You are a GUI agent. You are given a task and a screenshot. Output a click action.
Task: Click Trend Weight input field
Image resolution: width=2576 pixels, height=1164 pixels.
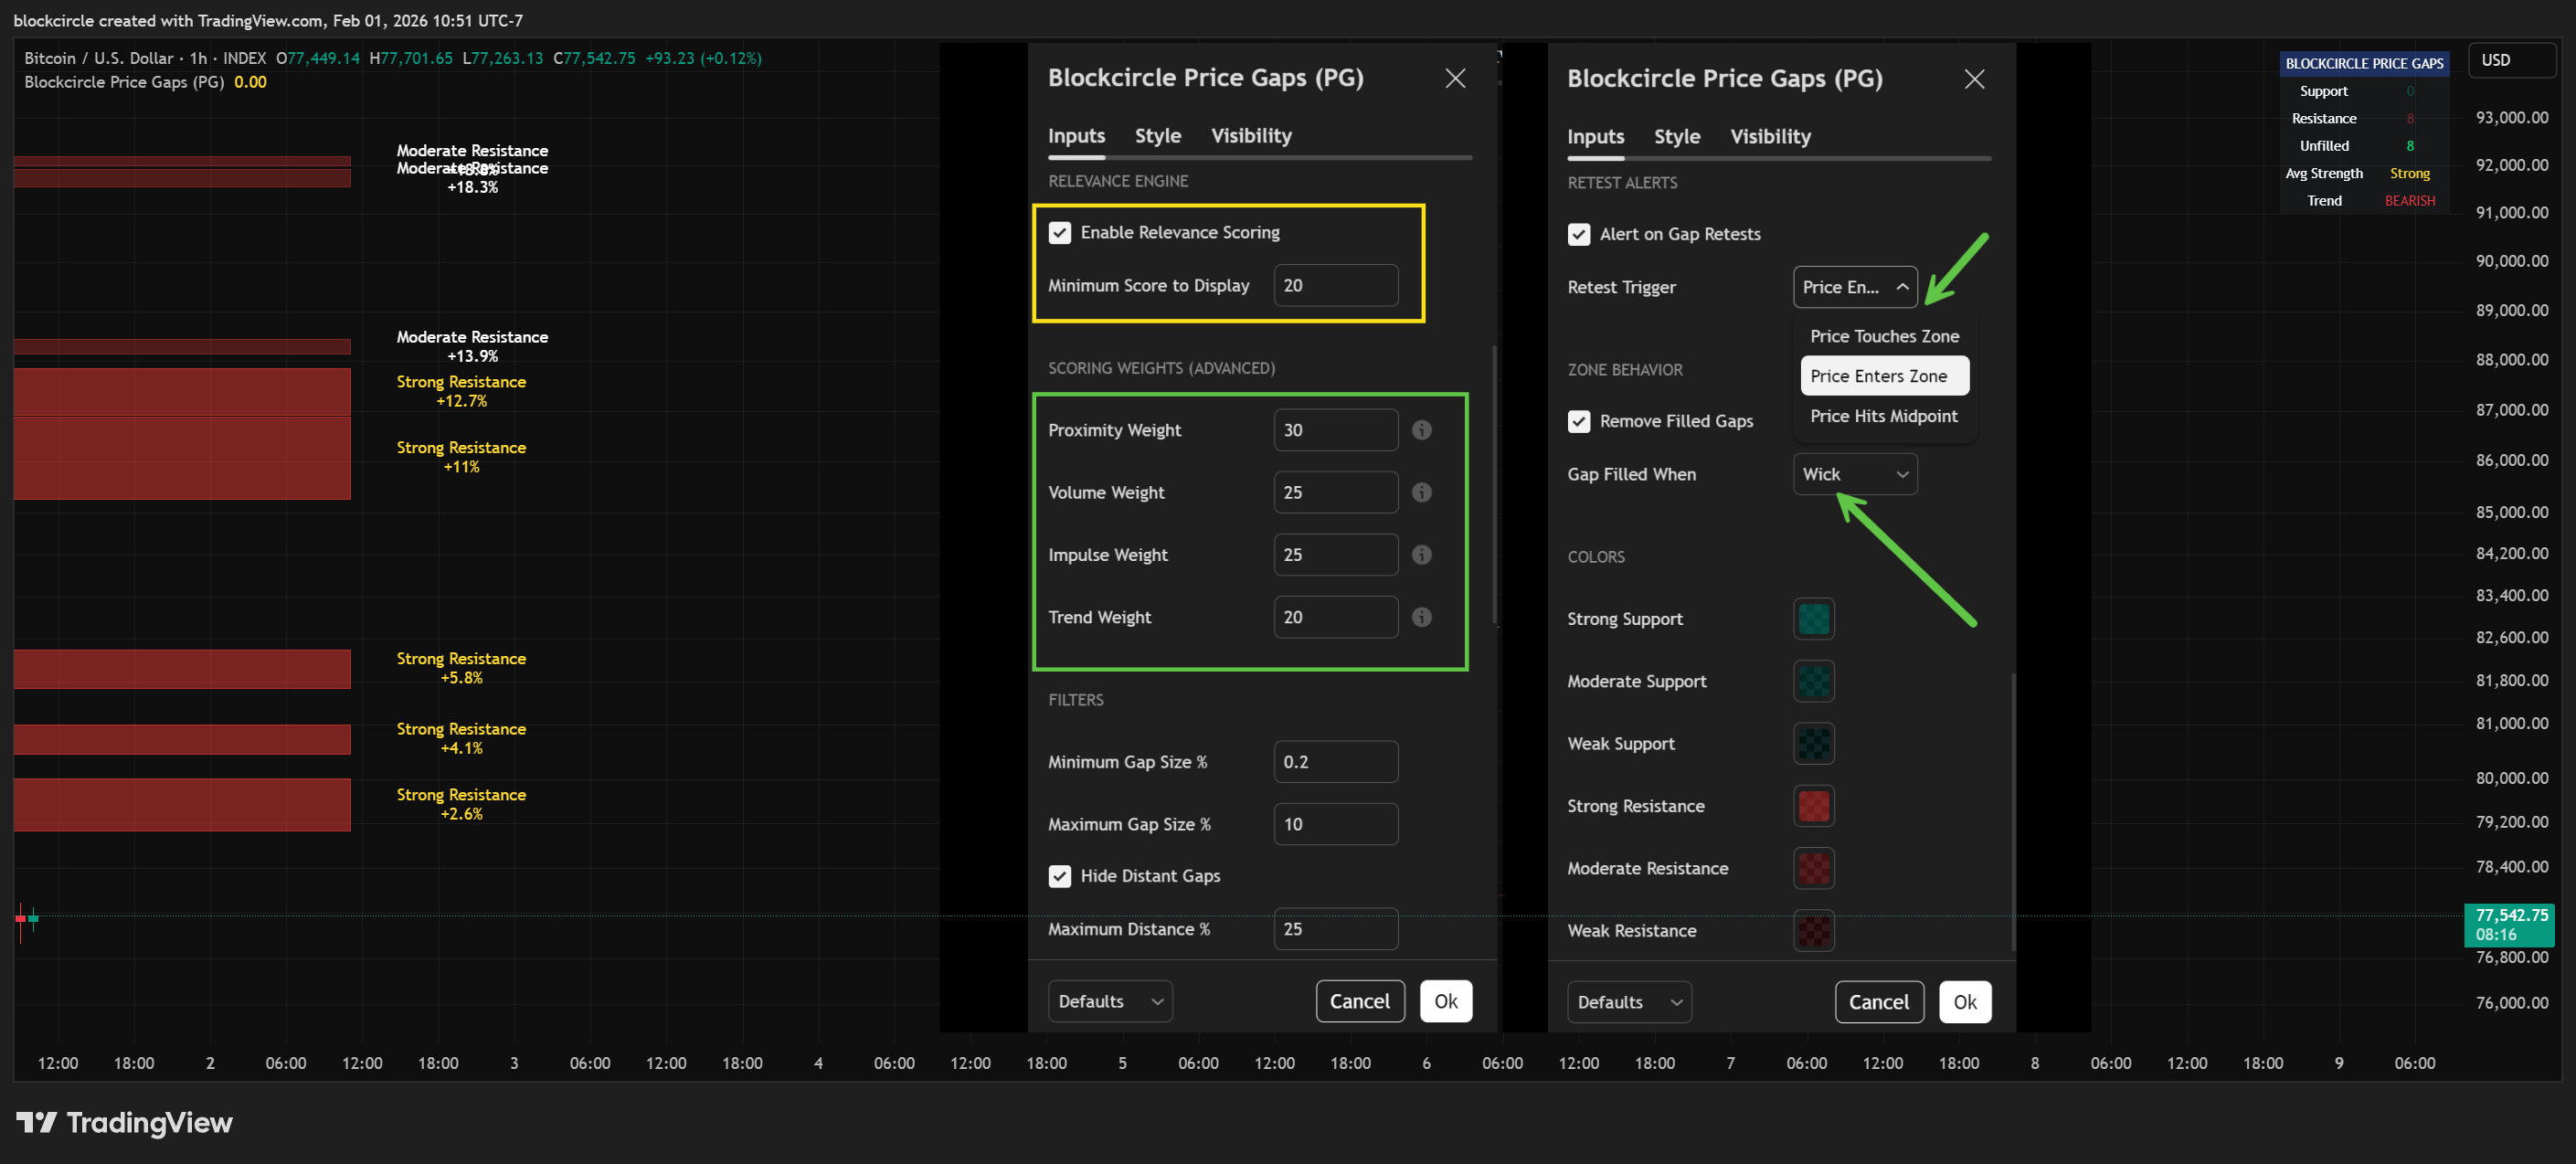[1336, 617]
